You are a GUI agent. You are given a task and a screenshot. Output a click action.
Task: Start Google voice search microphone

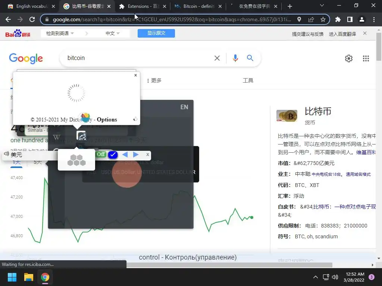pos(235,58)
